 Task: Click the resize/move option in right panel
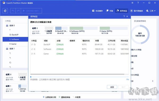click(136, 50)
